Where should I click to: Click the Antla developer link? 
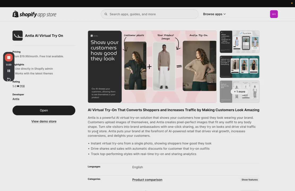pyautogui.click(x=16, y=99)
